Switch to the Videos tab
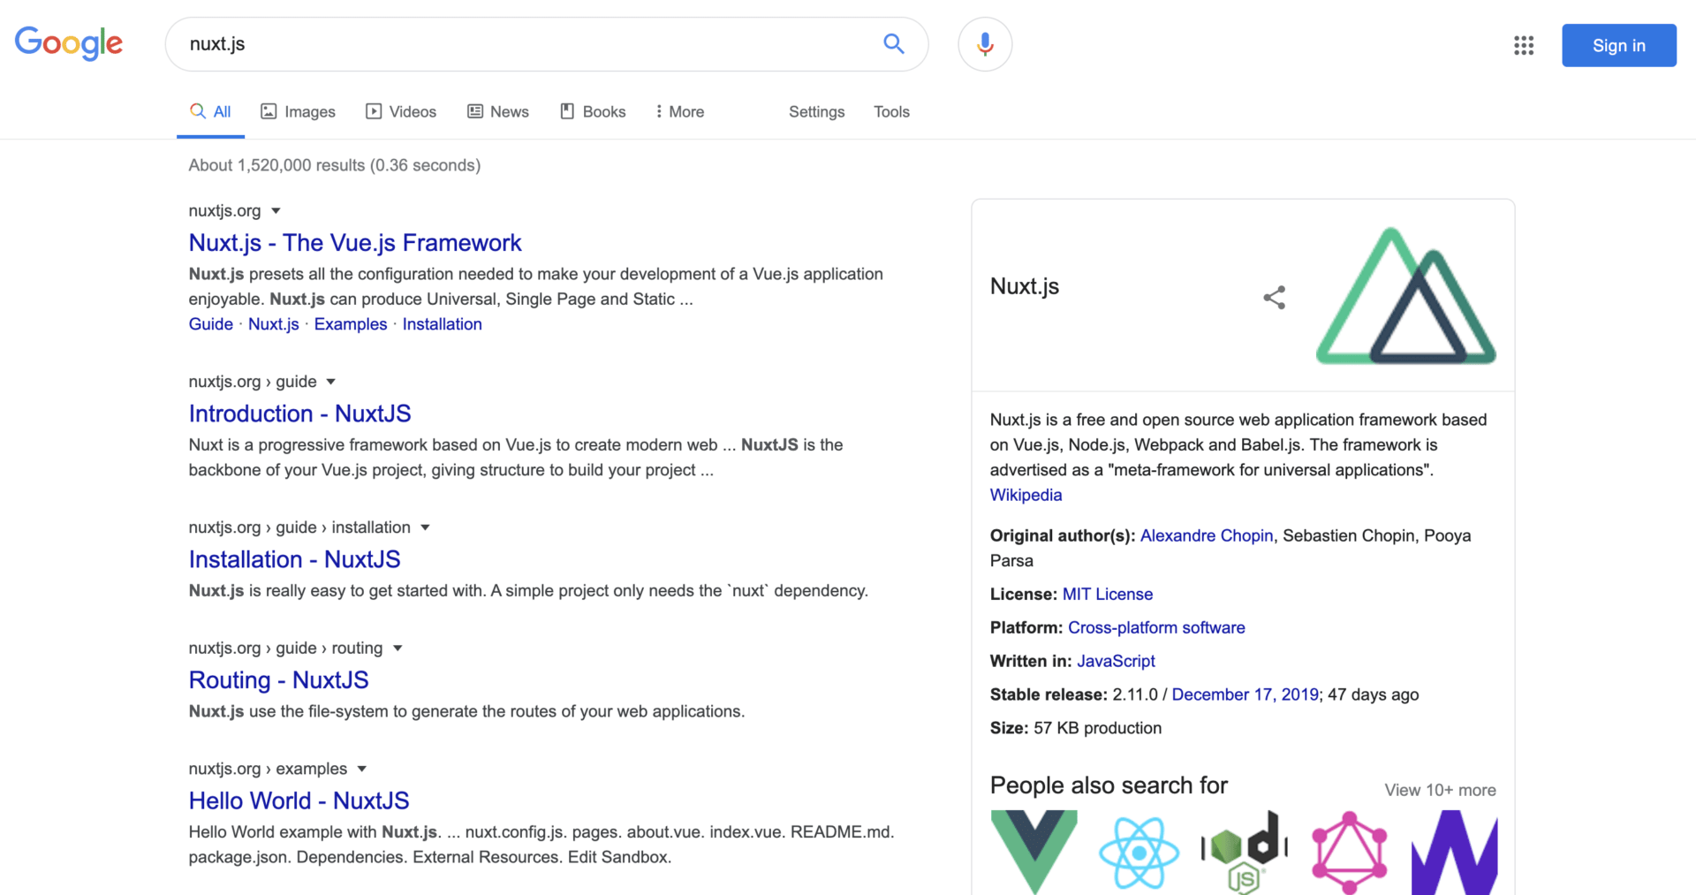The width and height of the screenshot is (1696, 895). coord(401,112)
